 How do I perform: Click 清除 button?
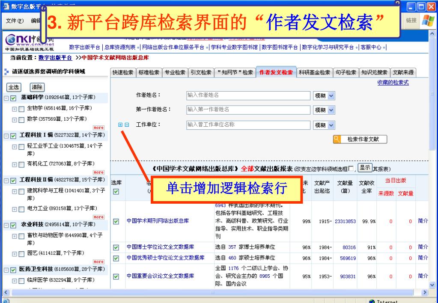(37, 87)
